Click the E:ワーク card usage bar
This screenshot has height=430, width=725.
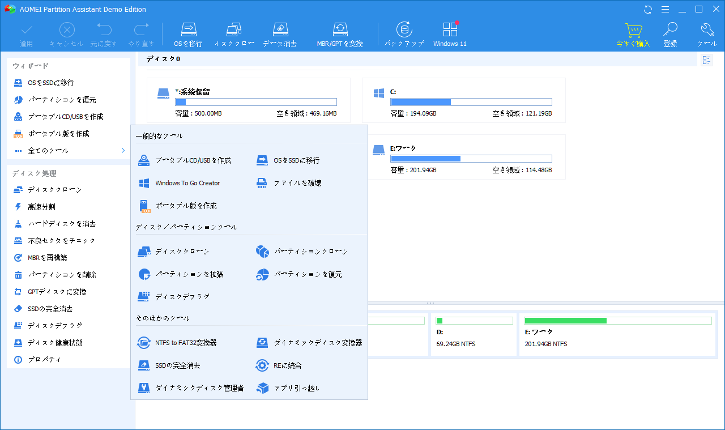[x=471, y=159]
